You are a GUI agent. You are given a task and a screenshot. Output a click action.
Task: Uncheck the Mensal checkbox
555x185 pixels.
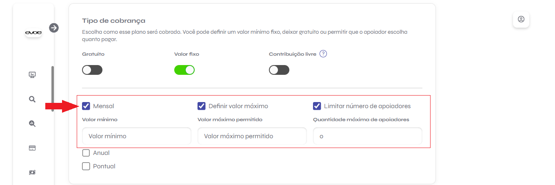[86, 106]
